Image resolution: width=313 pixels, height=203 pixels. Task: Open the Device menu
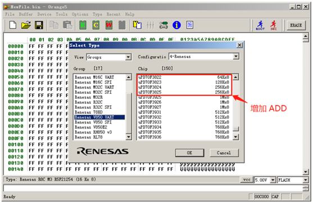44,14
